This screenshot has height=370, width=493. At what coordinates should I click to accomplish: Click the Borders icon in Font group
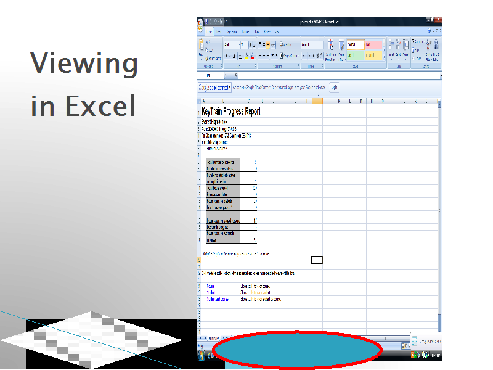pos(240,55)
